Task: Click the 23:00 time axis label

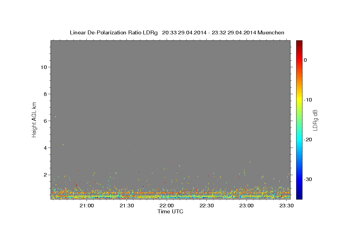Action: point(247,206)
